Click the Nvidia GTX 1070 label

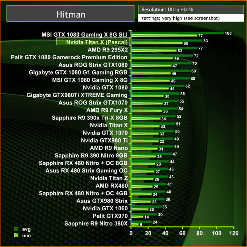coord(105,133)
